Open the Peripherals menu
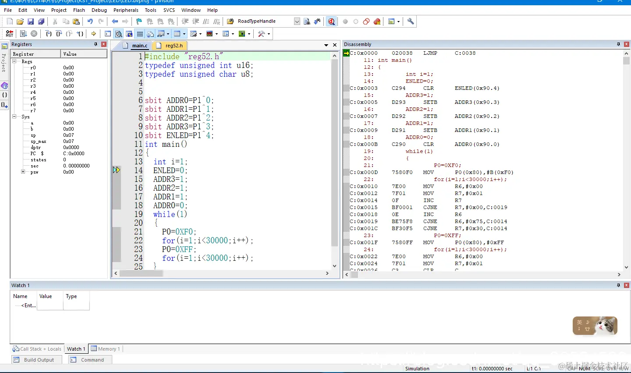The image size is (631, 373). click(x=126, y=10)
